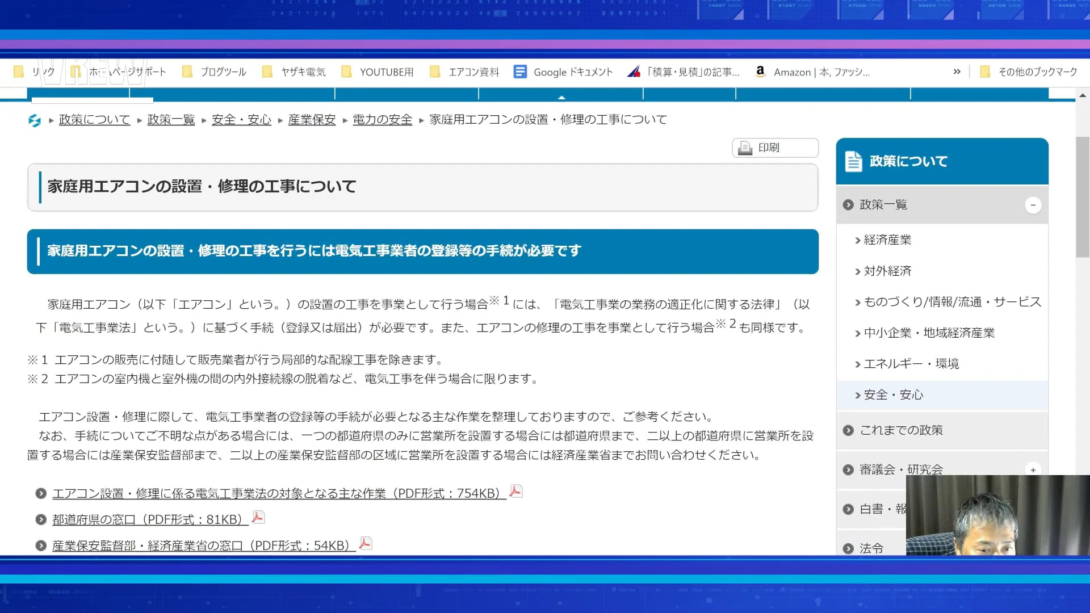Open 法令 sidebar section

pos(871,548)
